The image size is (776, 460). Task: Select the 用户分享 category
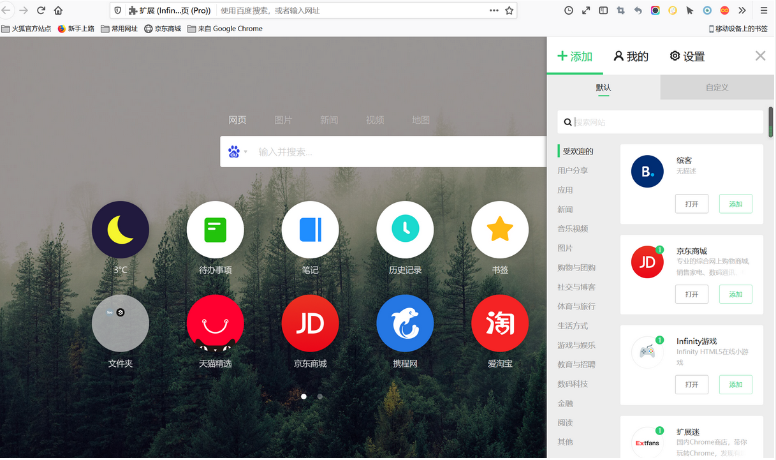(573, 170)
